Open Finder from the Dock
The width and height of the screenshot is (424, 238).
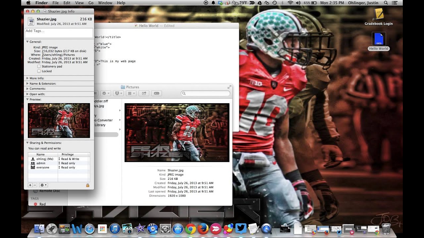tap(39, 229)
